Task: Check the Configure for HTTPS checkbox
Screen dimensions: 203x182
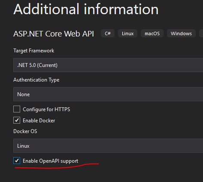Action: coord(17,109)
